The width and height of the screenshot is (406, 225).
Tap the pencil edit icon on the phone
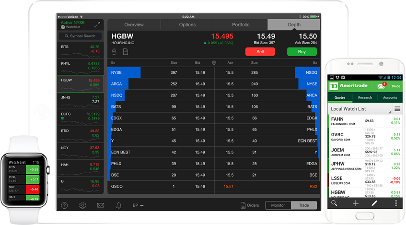point(374,203)
